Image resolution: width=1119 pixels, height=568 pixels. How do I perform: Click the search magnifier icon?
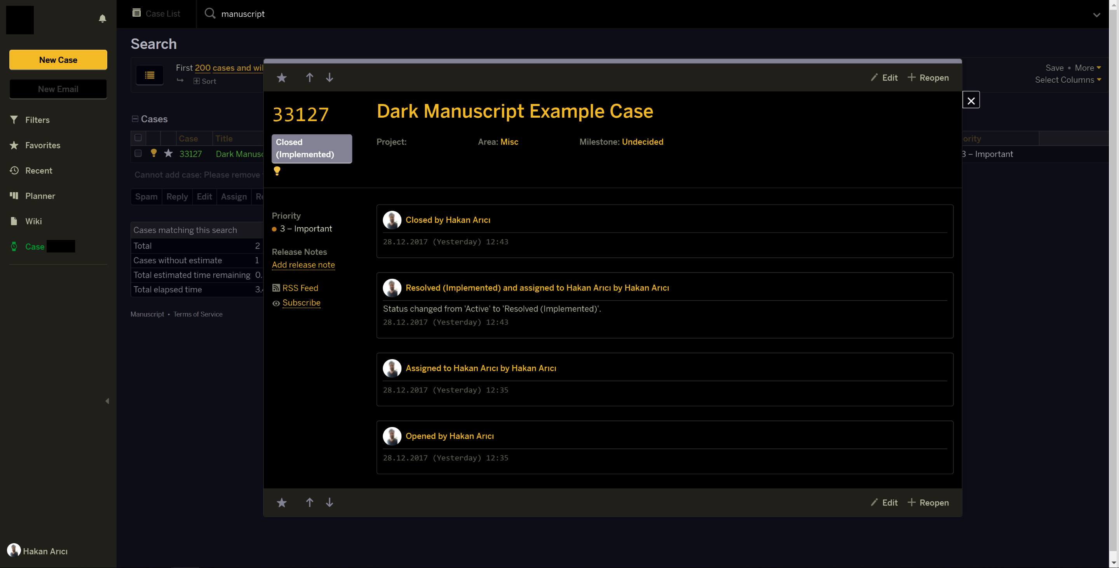point(210,14)
